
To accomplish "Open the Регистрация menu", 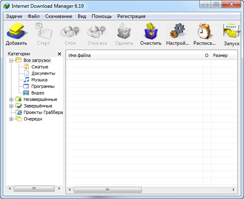I will (131, 16).
